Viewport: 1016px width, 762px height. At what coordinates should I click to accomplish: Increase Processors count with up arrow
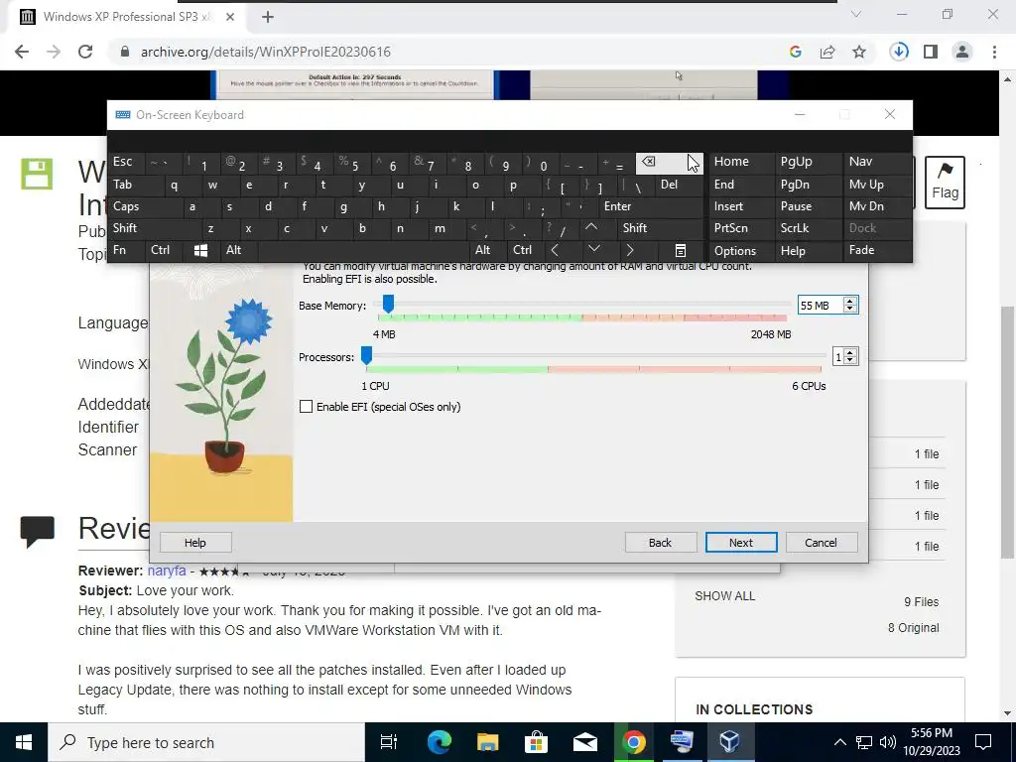[850, 352]
